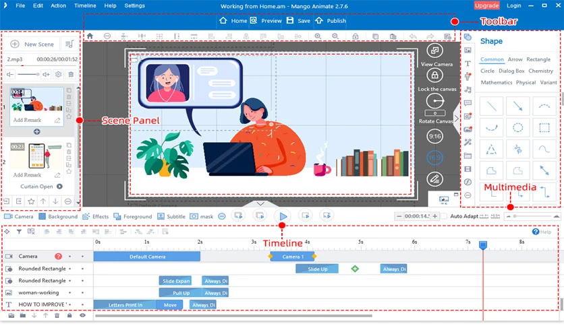
Task: Toggle first dot on Camera layer row
Action: coord(69,257)
